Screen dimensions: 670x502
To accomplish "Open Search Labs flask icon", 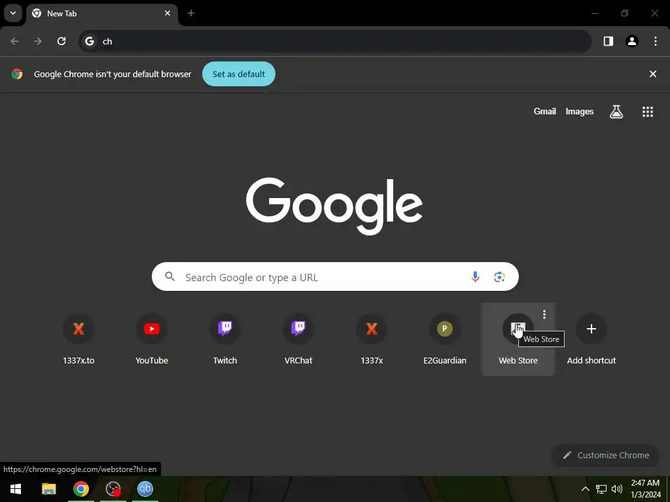I will 616,112.
